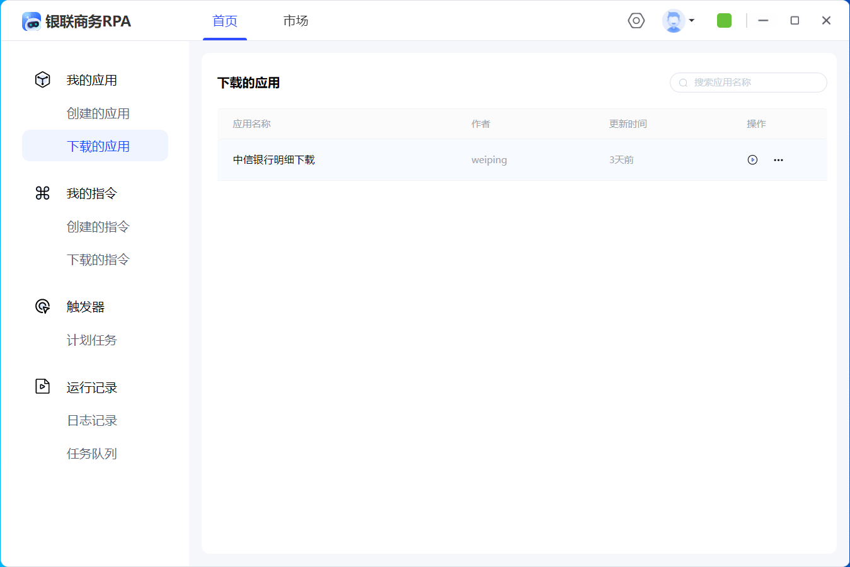Switch to the 市场 tab
The image size is (850, 567).
[x=296, y=21]
